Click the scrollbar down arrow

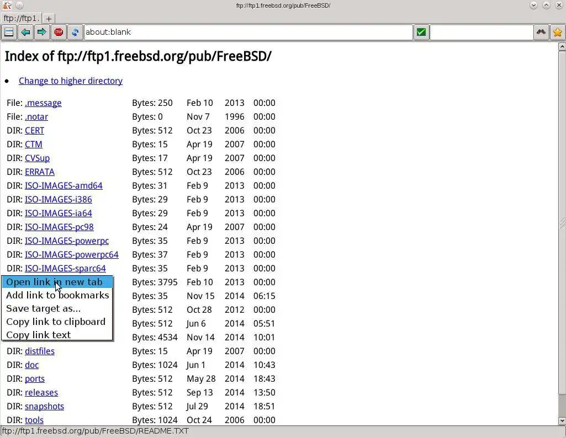562,421
